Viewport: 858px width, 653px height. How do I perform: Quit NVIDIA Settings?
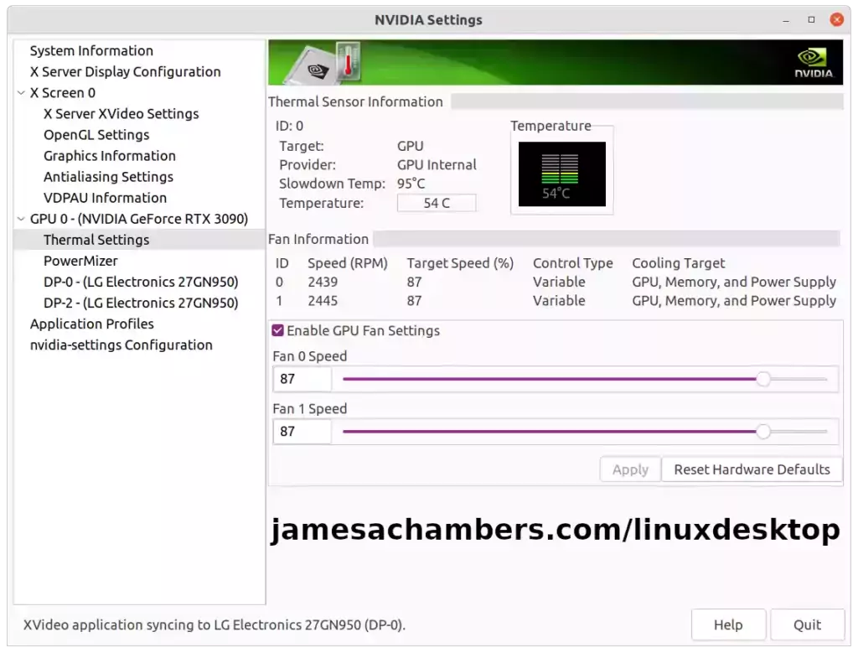pyautogui.click(x=807, y=624)
